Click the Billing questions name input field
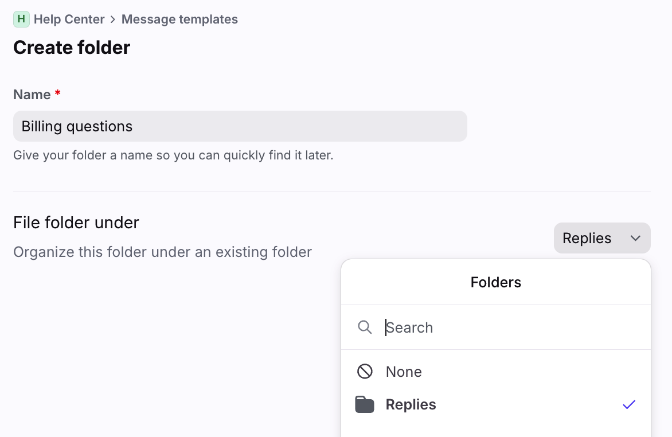This screenshot has height=437, width=672. (240, 126)
